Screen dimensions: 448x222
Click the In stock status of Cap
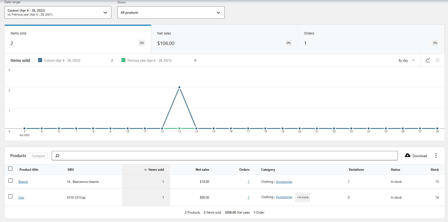pyautogui.click(x=396, y=198)
